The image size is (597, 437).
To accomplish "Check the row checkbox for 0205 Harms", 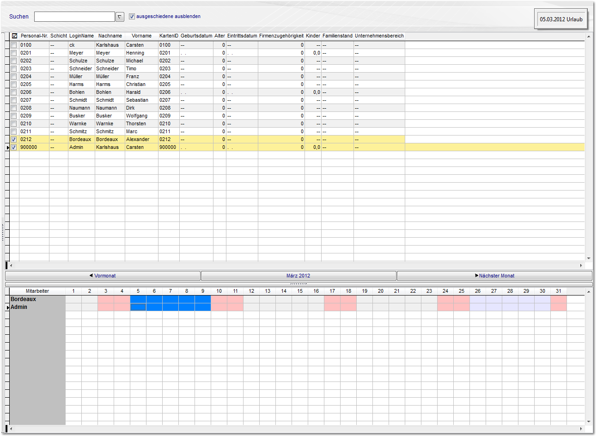I will (14, 84).
